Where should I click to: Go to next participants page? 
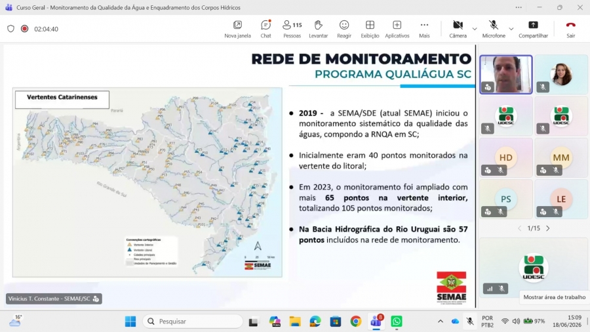click(548, 228)
